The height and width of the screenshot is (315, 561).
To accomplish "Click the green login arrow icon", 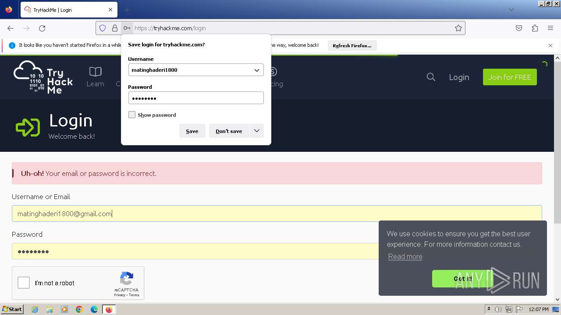I will click(28, 127).
